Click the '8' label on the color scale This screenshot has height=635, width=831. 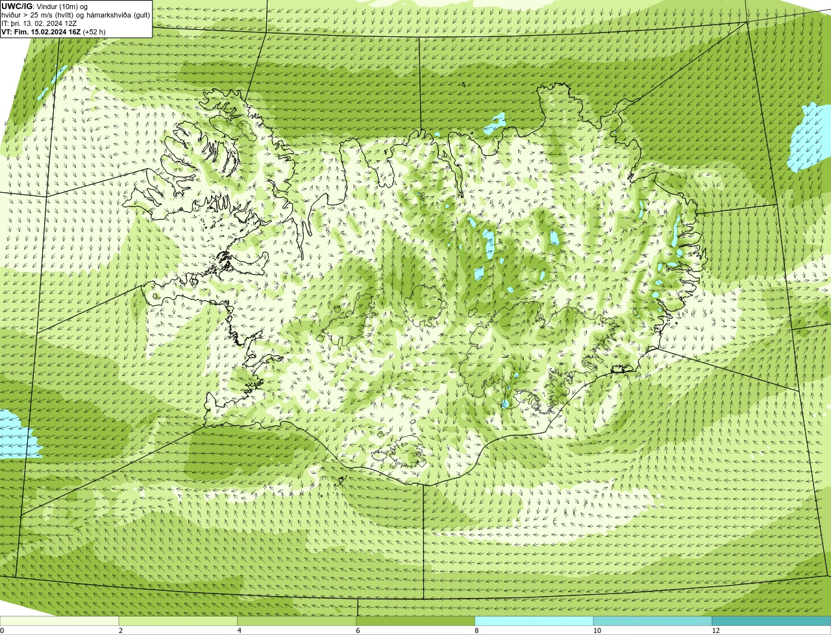click(476, 630)
